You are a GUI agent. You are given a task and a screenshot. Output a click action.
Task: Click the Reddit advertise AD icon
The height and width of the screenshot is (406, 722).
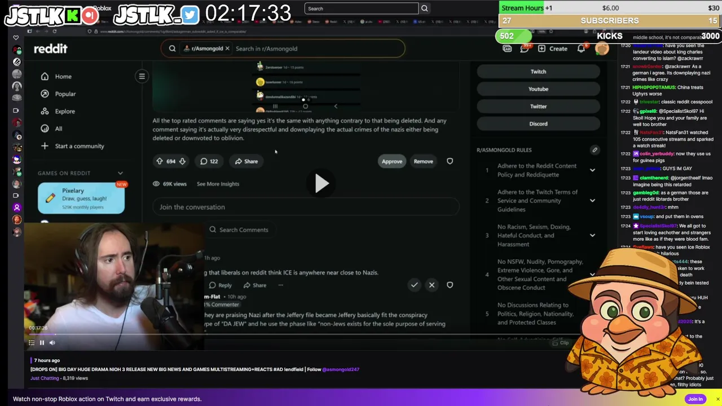[x=507, y=49]
